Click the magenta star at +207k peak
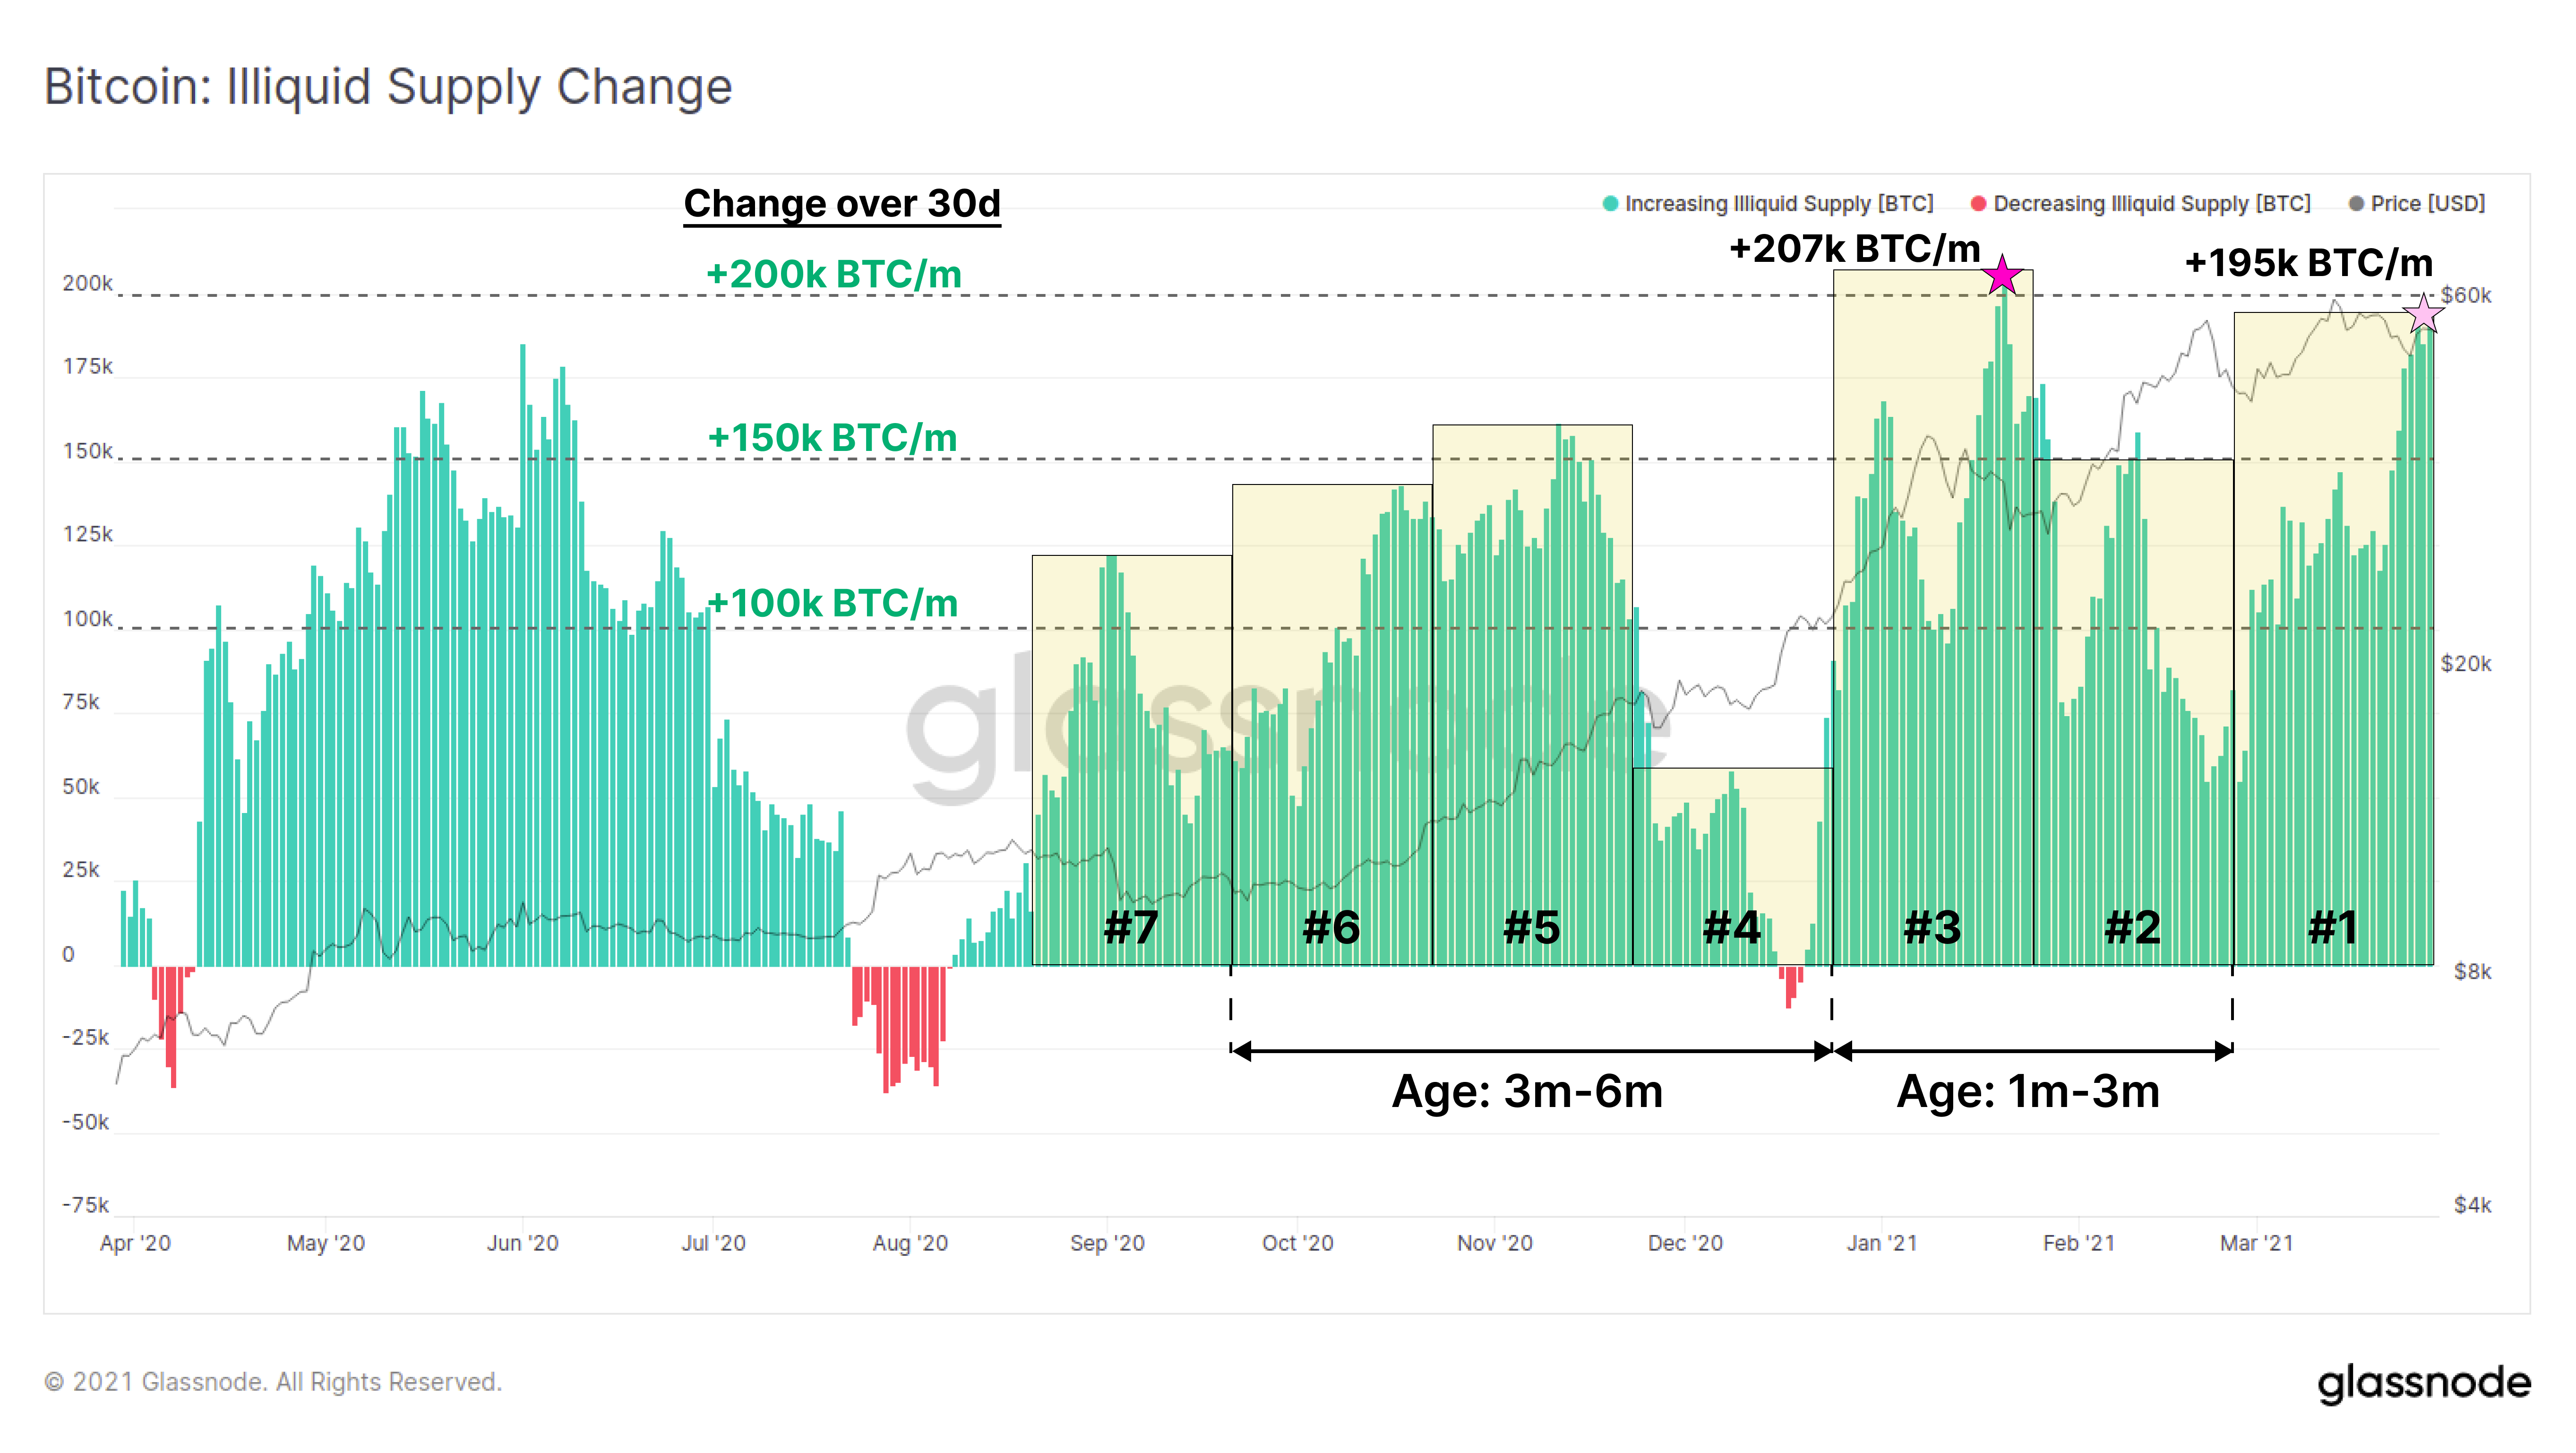The image size is (2576, 1453). click(2002, 275)
